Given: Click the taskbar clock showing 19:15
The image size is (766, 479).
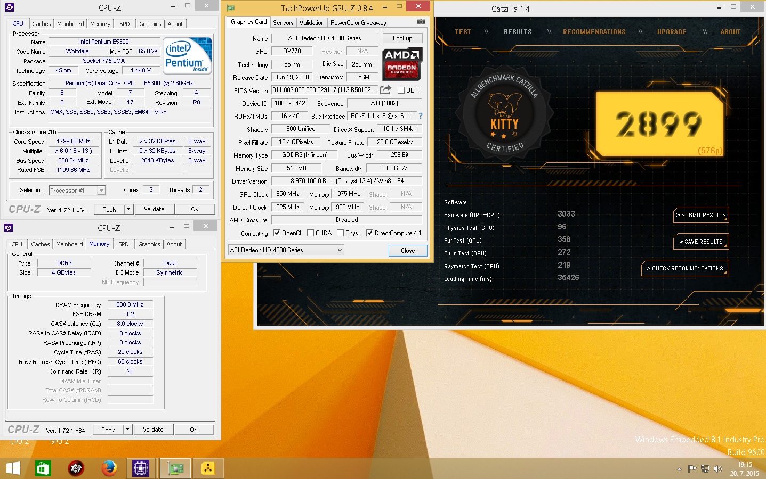Looking at the screenshot, I should click(745, 469).
